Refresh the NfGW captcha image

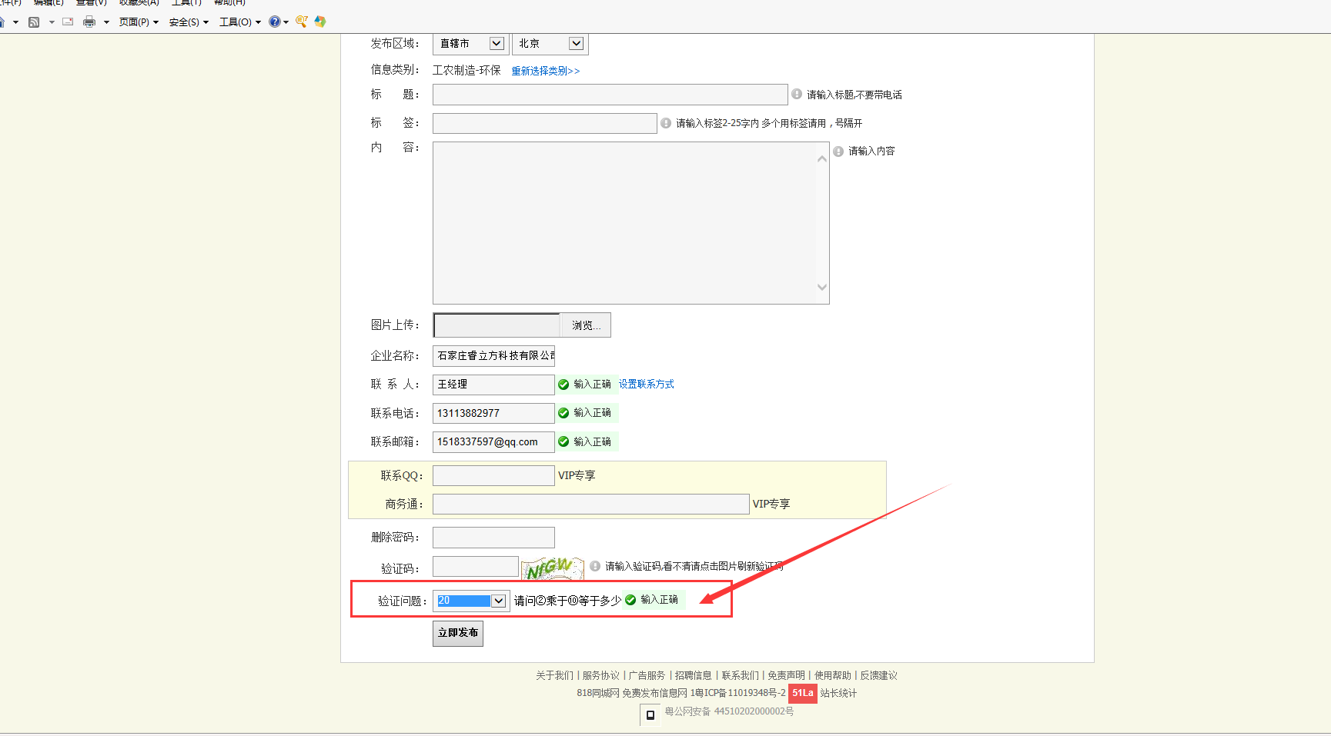552,569
